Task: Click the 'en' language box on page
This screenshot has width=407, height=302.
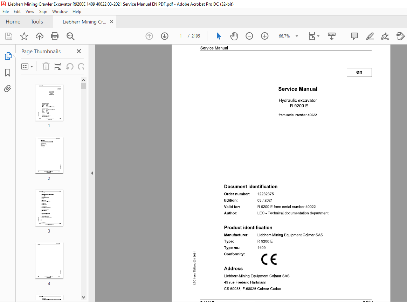Action: pyautogui.click(x=359, y=72)
